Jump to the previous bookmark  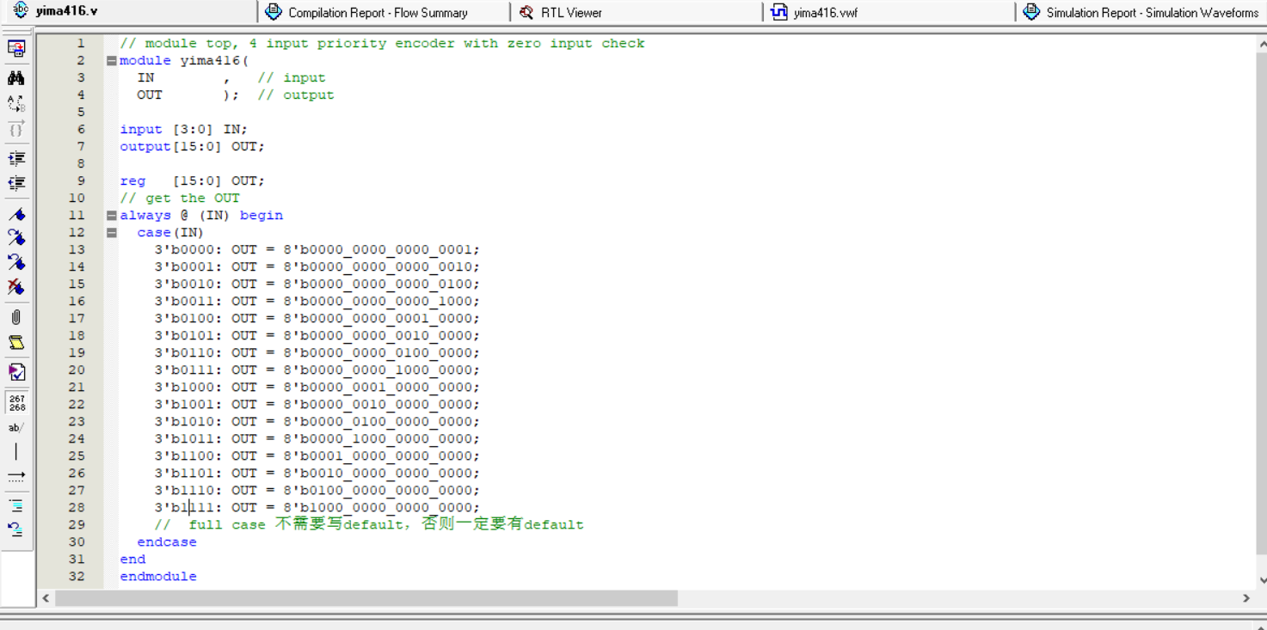[x=16, y=262]
